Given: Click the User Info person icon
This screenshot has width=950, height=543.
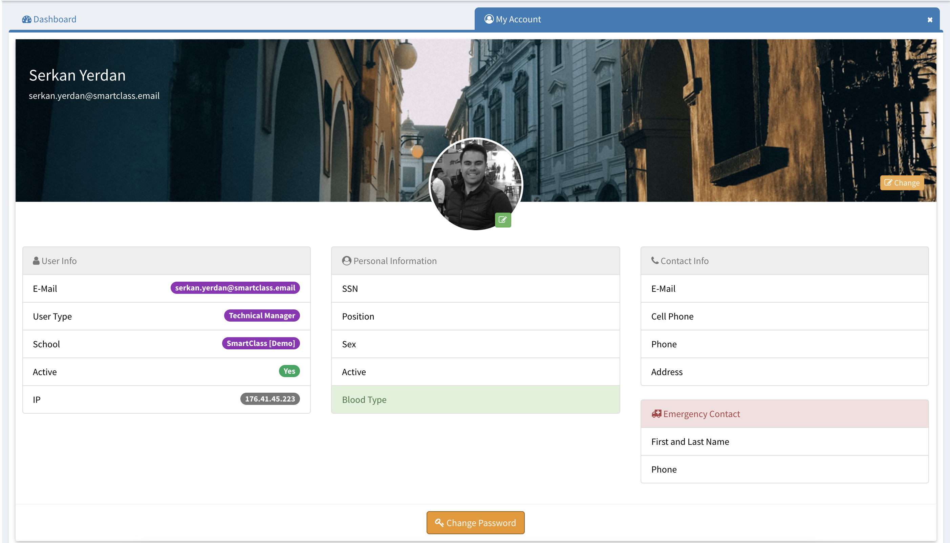Looking at the screenshot, I should [x=36, y=261].
